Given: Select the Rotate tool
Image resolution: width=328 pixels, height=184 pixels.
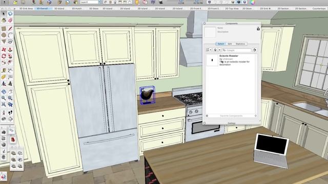Looking at the screenshot, I should 4,56.
